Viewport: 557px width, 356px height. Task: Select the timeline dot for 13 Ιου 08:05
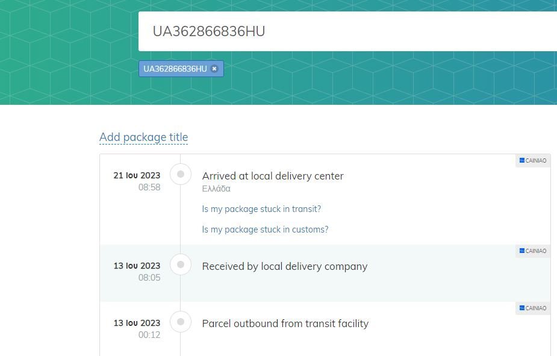181,264
